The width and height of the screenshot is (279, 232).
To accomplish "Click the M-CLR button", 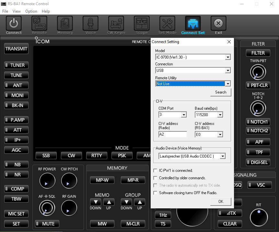I will click(x=133, y=224).
